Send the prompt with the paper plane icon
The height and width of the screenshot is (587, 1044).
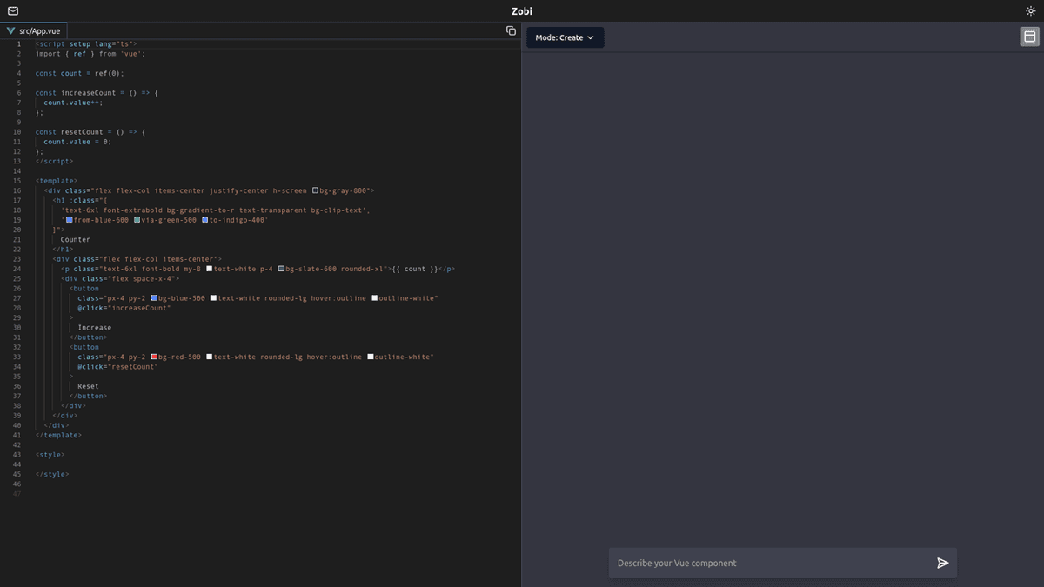(942, 563)
